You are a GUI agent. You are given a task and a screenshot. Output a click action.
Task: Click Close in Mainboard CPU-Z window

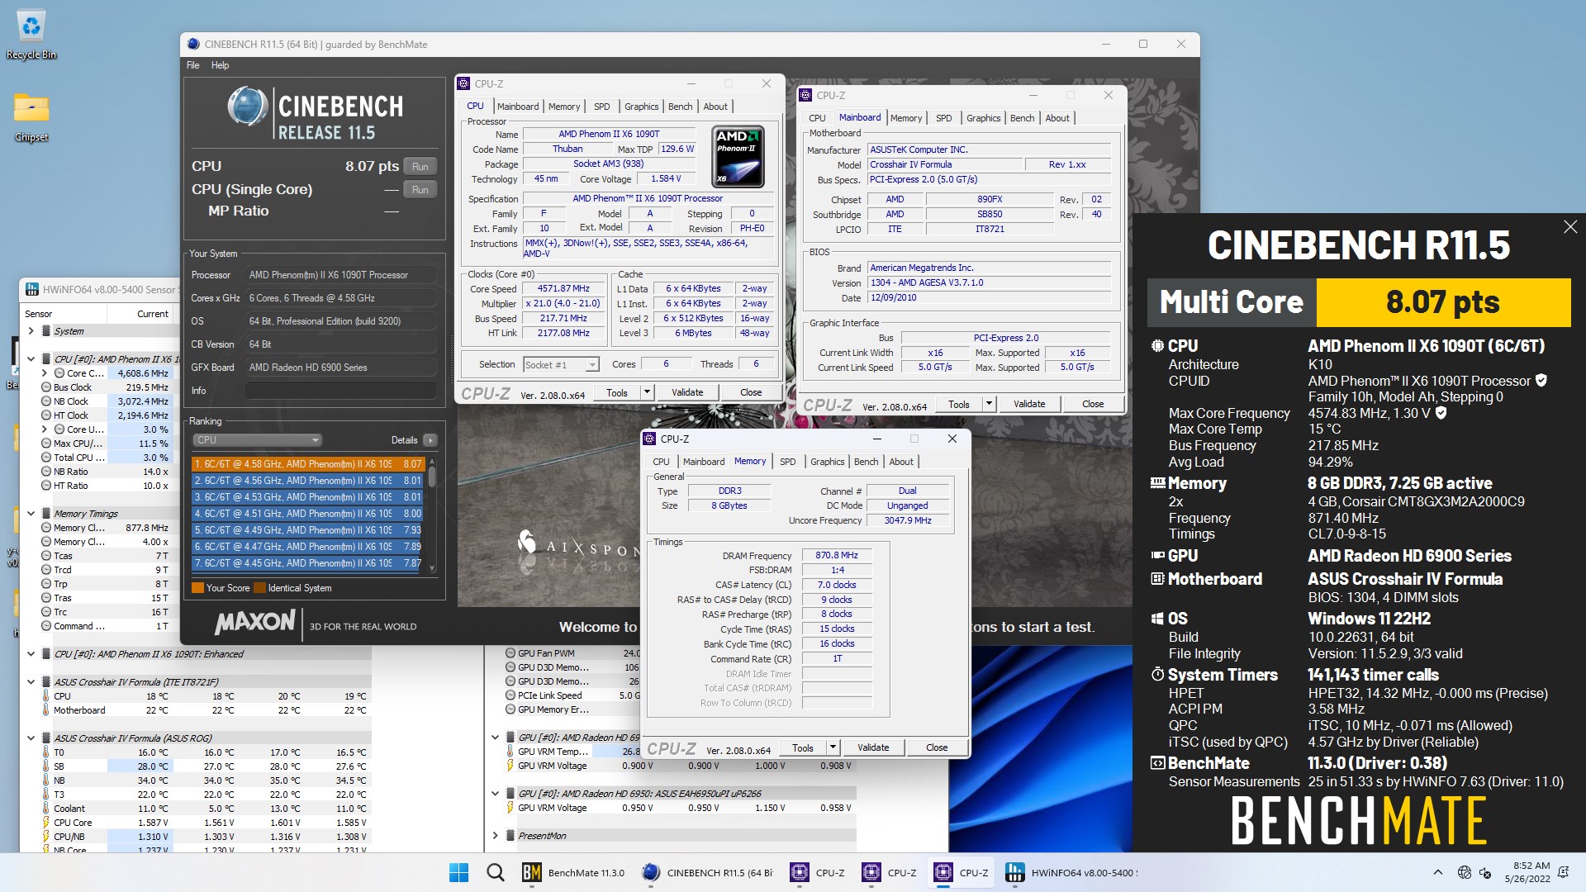[1093, 404]
